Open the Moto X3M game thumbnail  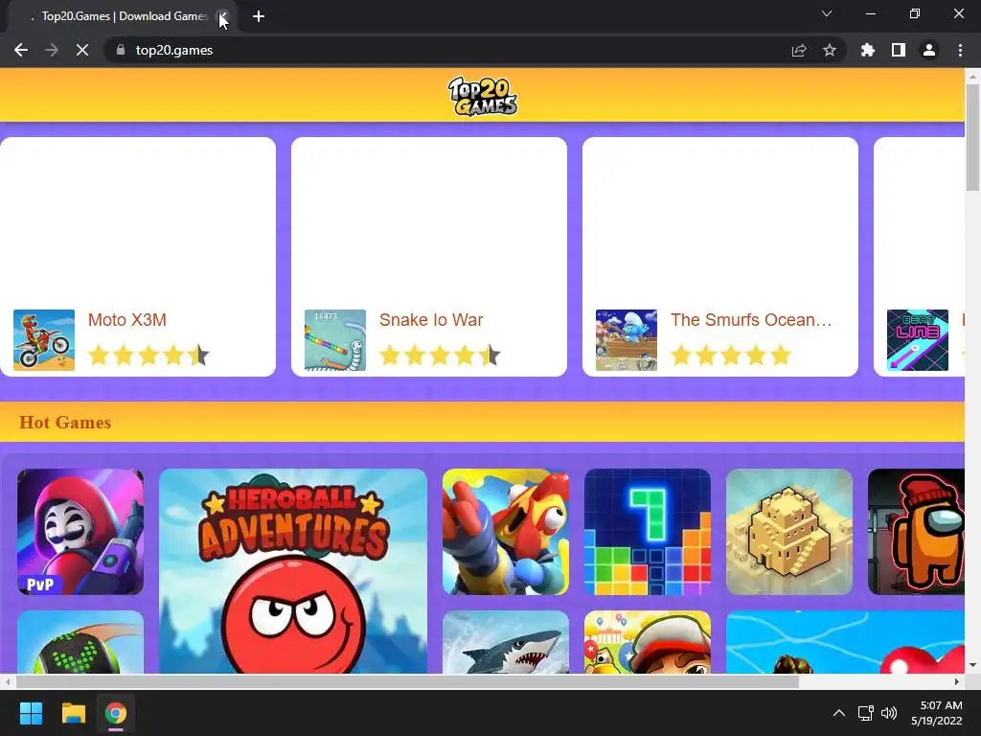(44, 340)
